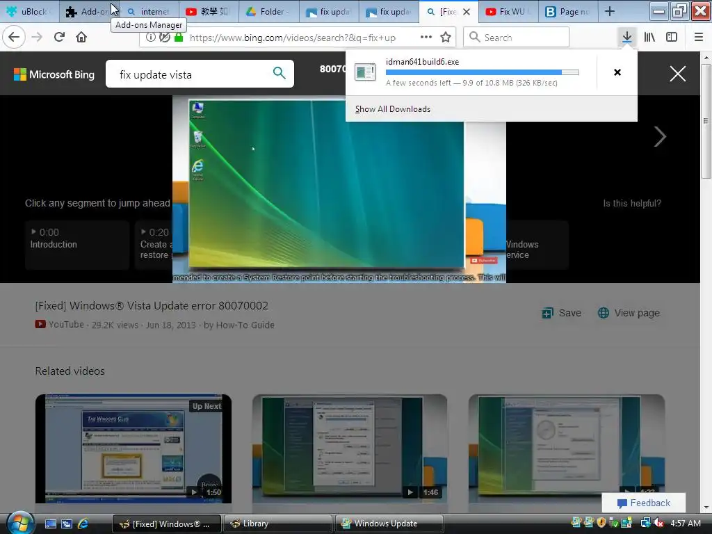Open the rightmost related video thumbnail
This screenshot has width=712, height=534.
[566, 448]
